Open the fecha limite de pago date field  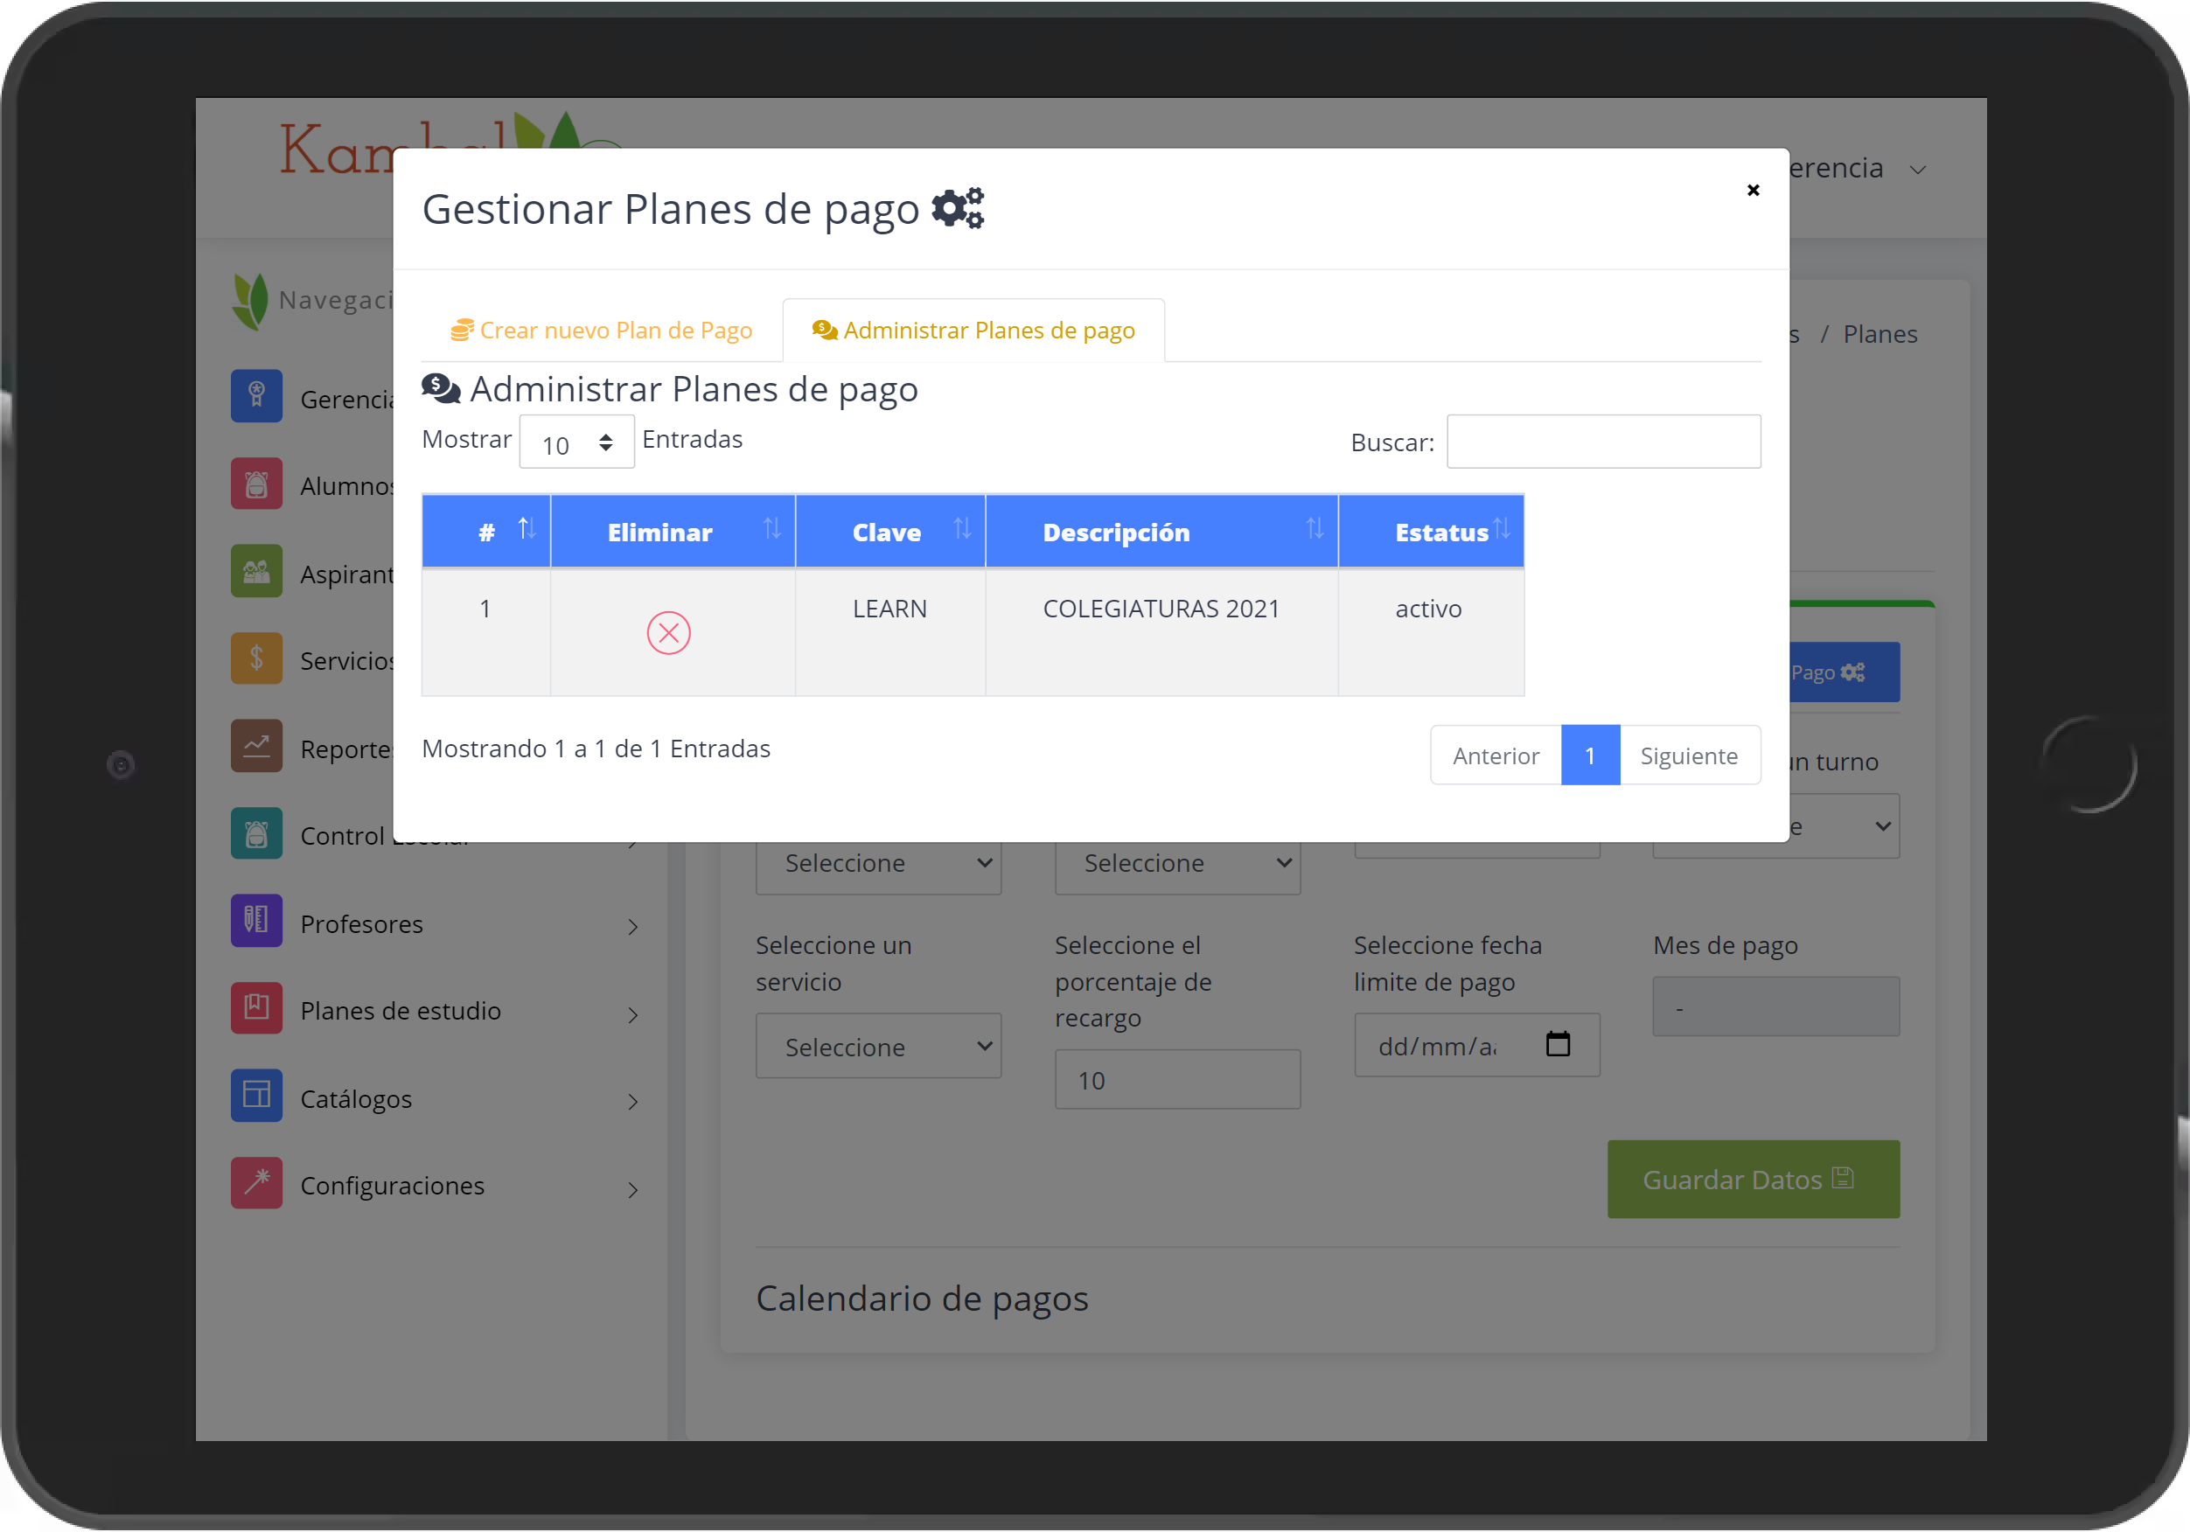tap(1476, 1045)
